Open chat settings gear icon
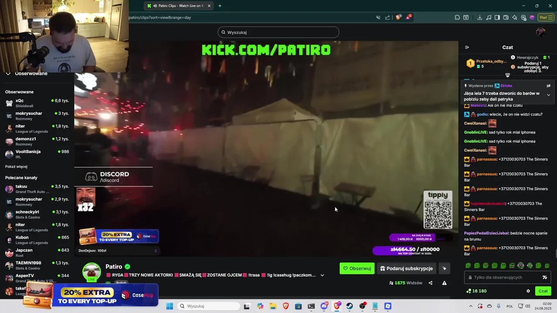The height and width of the screenshot is (313, 557). 528,291
